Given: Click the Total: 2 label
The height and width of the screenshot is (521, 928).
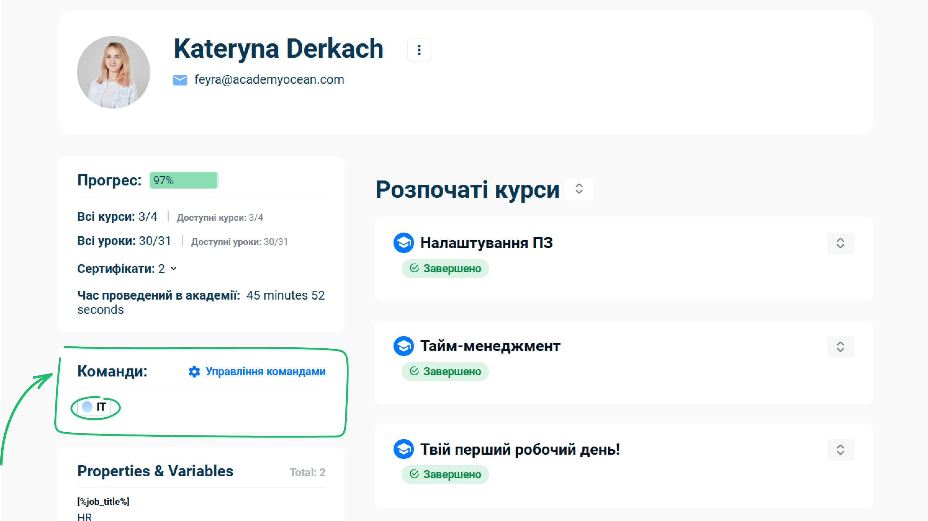Looking at the screenshot, I should (307, 472).
